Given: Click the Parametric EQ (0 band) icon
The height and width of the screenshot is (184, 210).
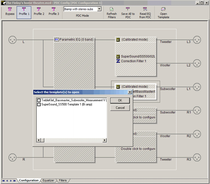Looking at the screenshot, I should [x=57, y=39].
